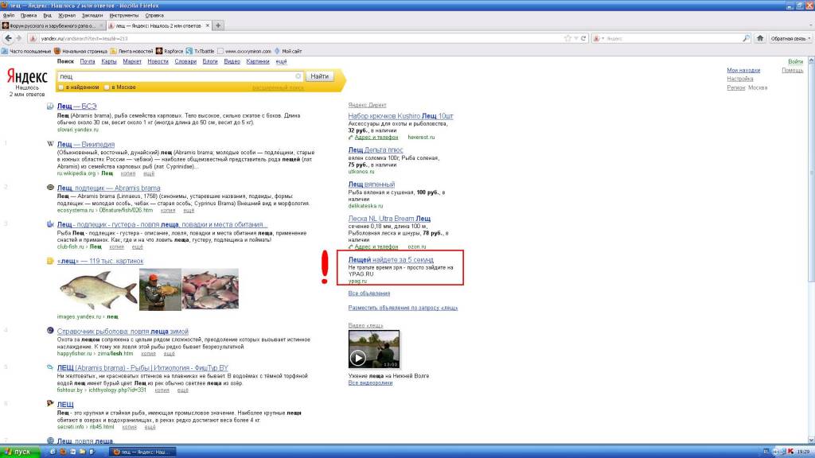Reload the page with the refresh icon
This screenshot has height=458, width=815.
[x=583, y=38]
